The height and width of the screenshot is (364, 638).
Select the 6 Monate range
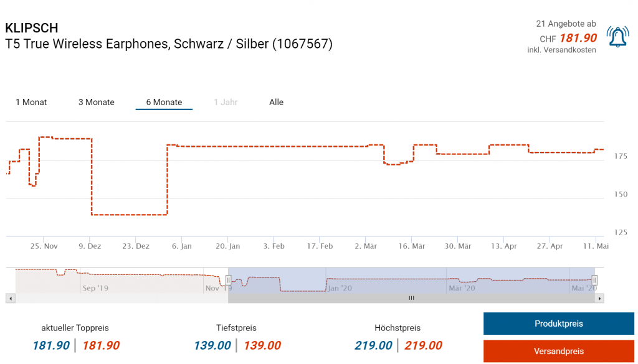164,102
